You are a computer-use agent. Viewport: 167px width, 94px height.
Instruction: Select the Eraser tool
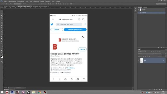coord(2,32)
